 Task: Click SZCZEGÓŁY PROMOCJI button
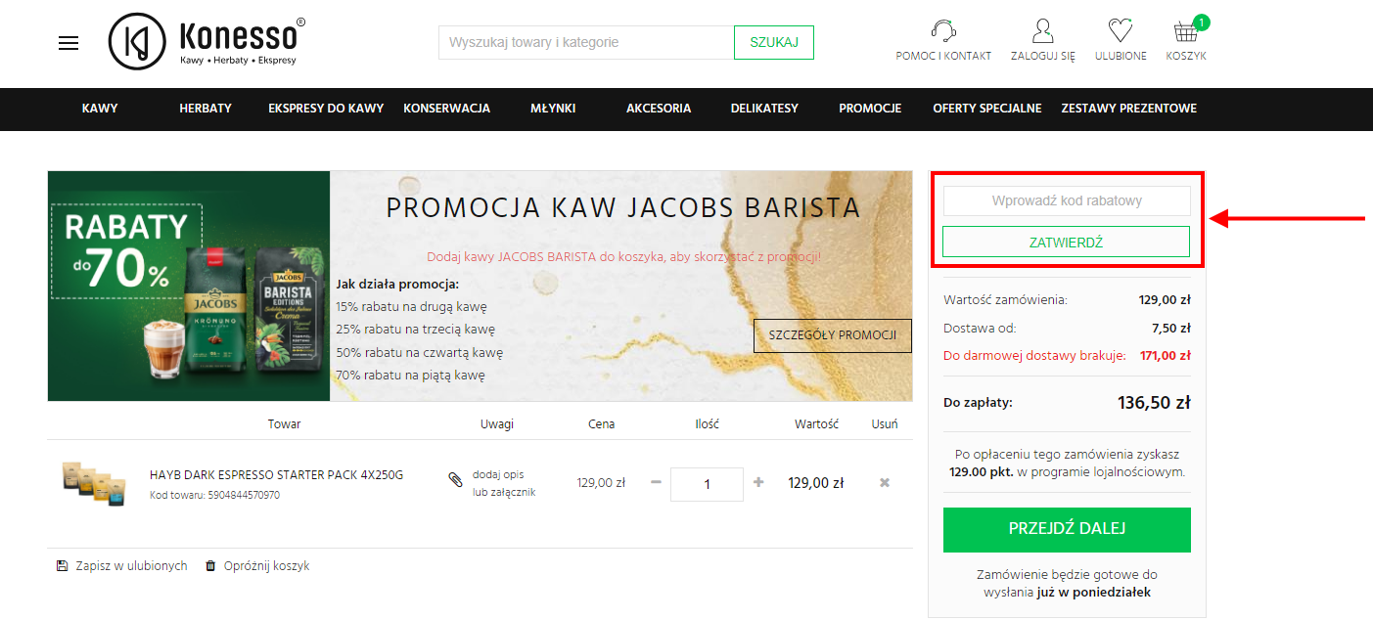pos(833,335)
